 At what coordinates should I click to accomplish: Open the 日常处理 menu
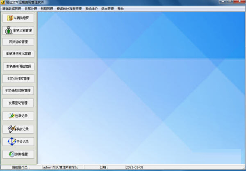coord(31,9)
